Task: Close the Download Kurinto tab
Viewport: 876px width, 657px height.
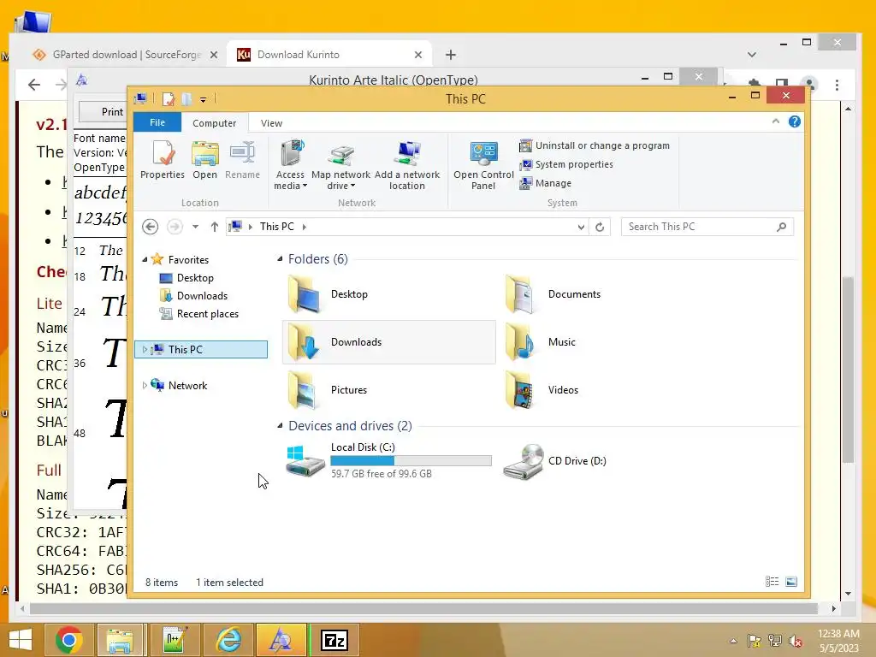Action: (x=418, y=55)
